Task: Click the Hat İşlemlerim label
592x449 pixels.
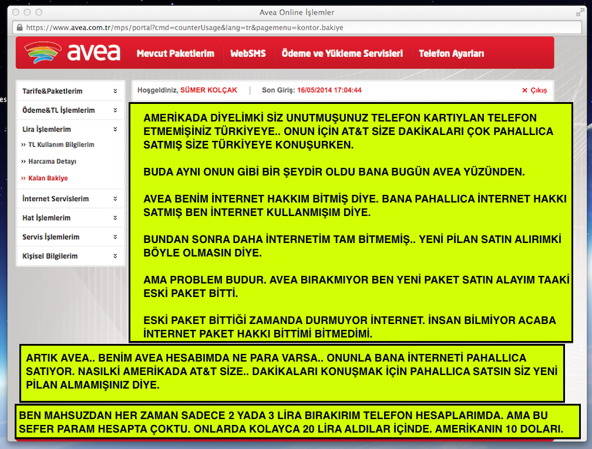Action: (x=46, y=218)
